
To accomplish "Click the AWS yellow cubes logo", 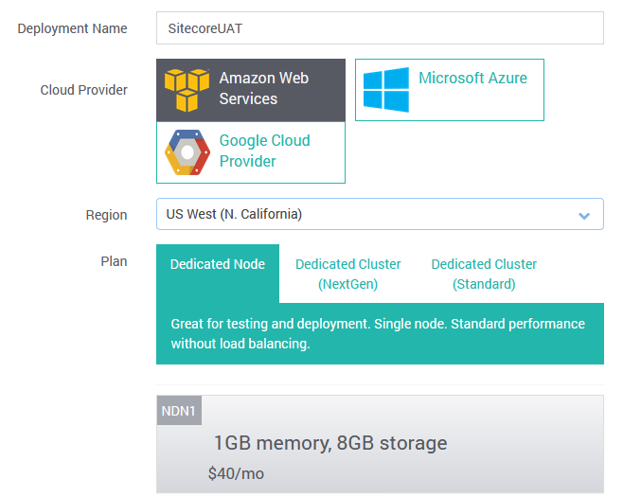I will [x=187, y=90].
